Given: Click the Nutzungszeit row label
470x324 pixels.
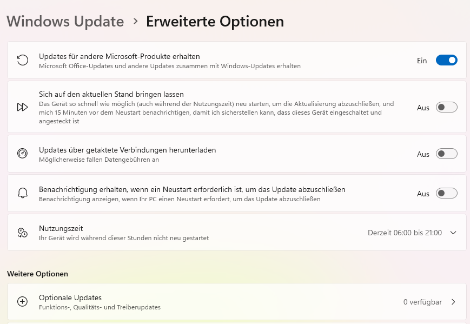Looking at the screenshot, I should point(61,228).
